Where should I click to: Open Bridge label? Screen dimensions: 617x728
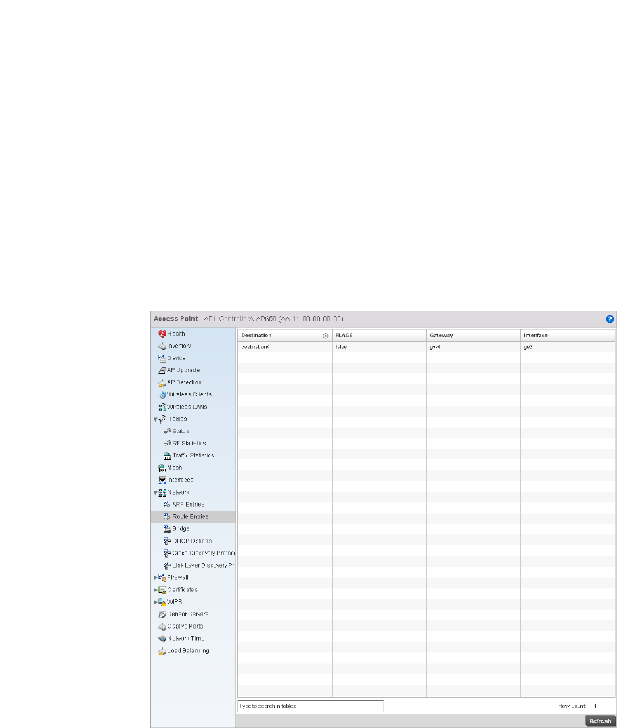click(181, 529)
